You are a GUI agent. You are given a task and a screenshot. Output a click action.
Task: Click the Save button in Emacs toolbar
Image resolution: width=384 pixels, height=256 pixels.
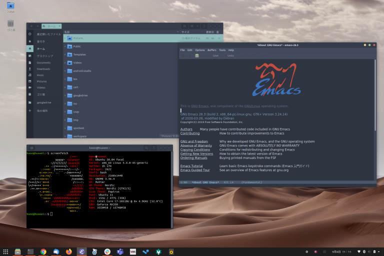215,56
